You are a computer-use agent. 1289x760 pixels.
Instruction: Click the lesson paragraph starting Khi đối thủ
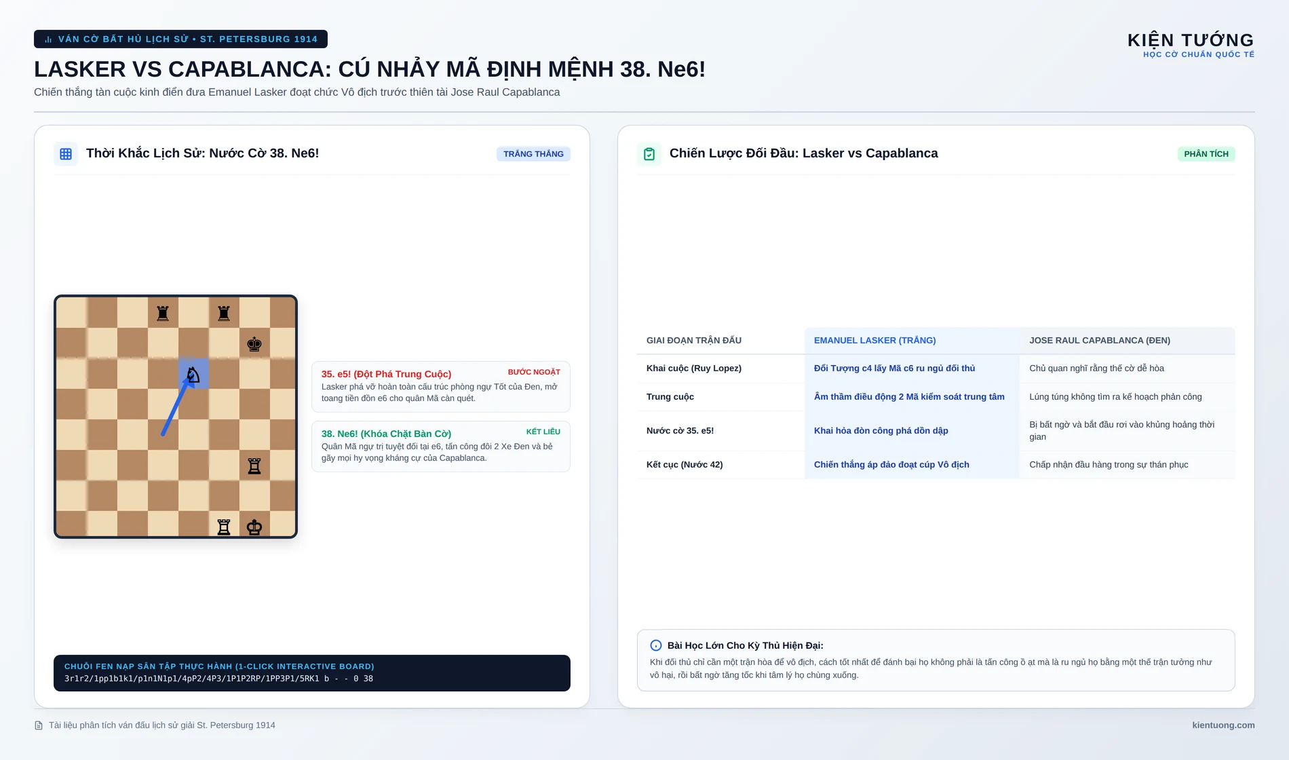pos(931,668)
